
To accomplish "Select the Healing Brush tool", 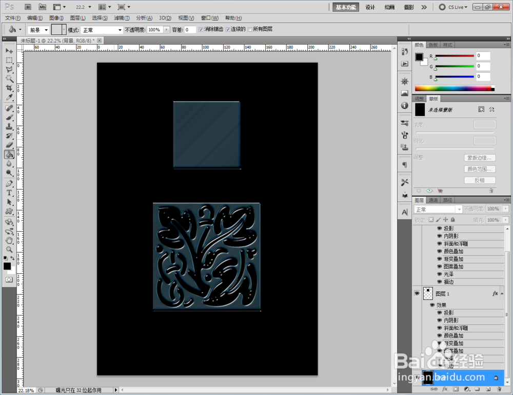I will click(x=9, y=108).
